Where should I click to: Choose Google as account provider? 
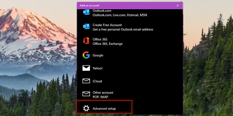coord(130,55)
